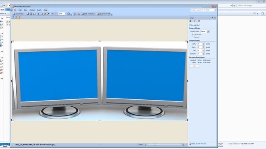Screen dimensions: 266x149
Task: Select the Portrait radio button
Action: click(x=193, y=37)
